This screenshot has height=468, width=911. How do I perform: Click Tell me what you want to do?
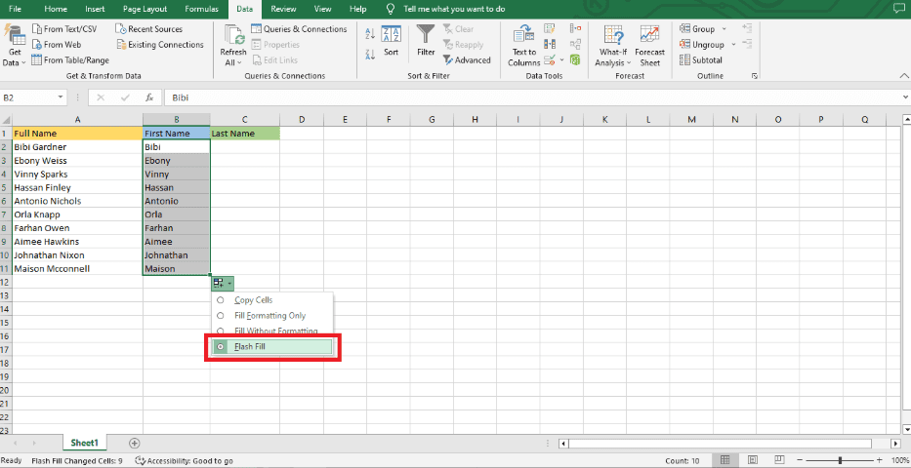(x=454, y=10)
